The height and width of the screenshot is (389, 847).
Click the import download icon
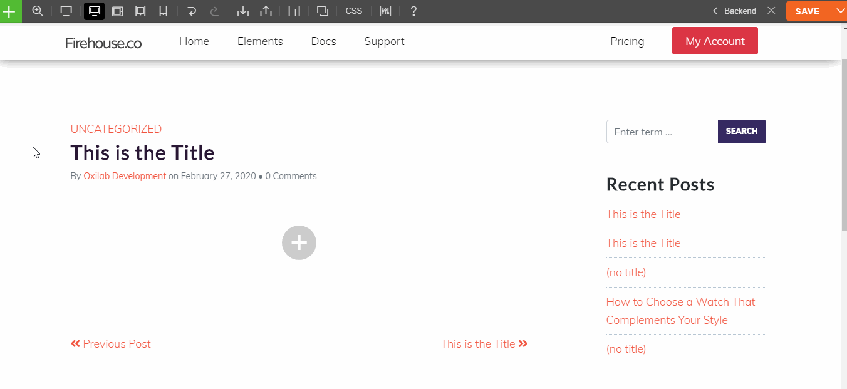pyautogui.click(x=243, y=11)
